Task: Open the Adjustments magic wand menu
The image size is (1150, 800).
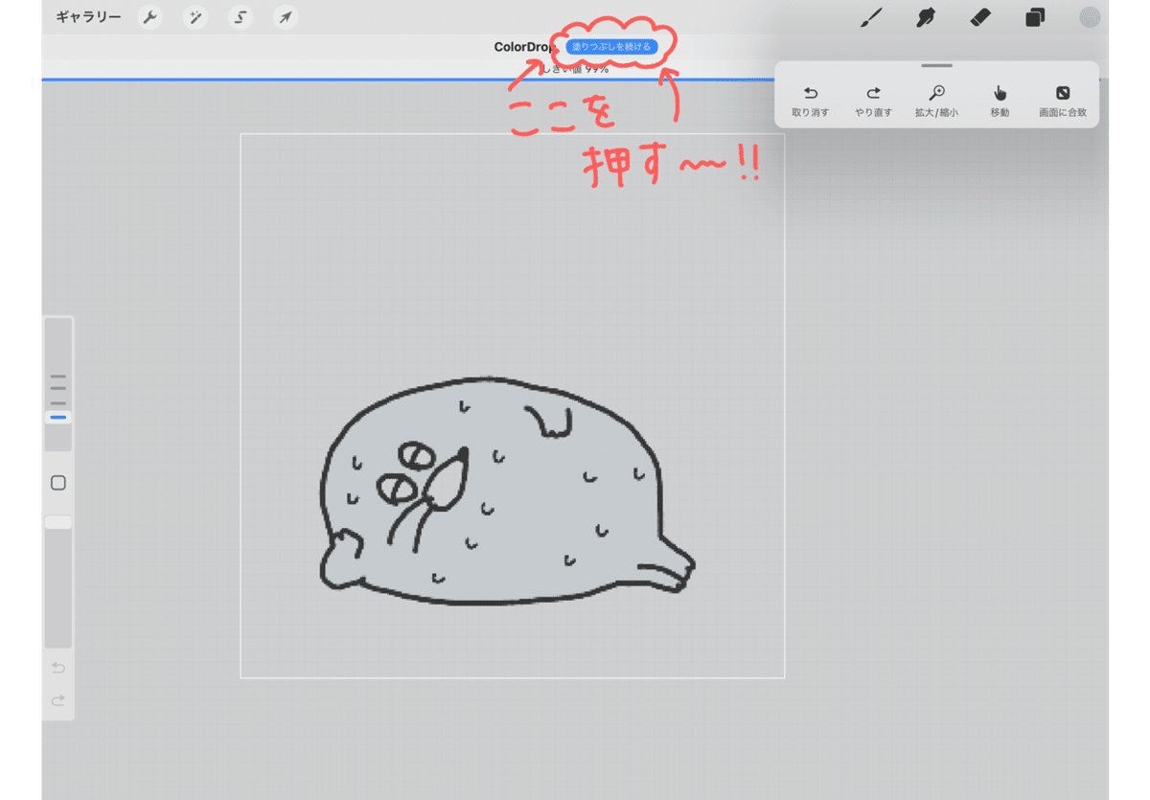Action: [195, 17]
